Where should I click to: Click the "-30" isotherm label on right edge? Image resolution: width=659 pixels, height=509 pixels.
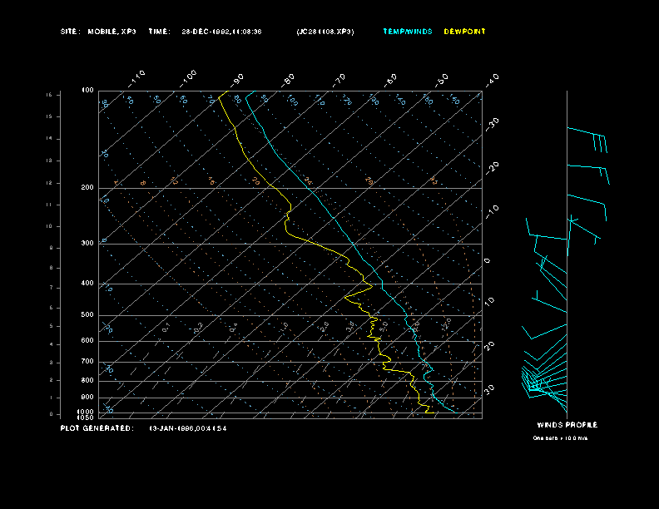click(493, 124)
